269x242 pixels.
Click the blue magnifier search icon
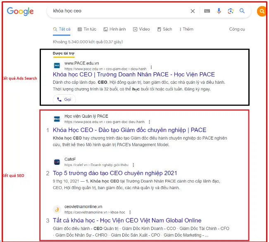242,11
